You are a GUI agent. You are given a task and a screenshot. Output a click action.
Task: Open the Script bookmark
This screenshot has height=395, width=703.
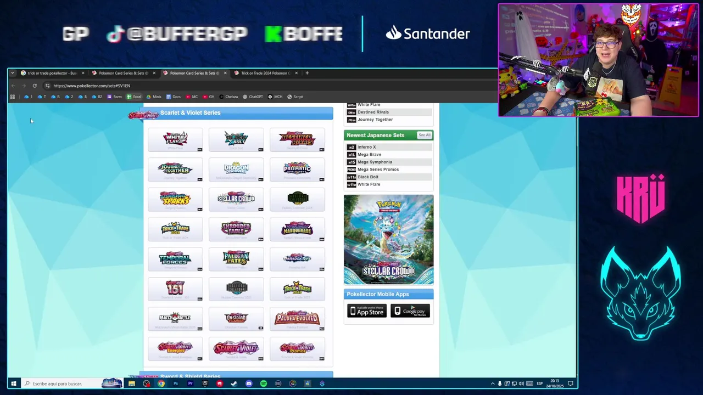[295, 97]
